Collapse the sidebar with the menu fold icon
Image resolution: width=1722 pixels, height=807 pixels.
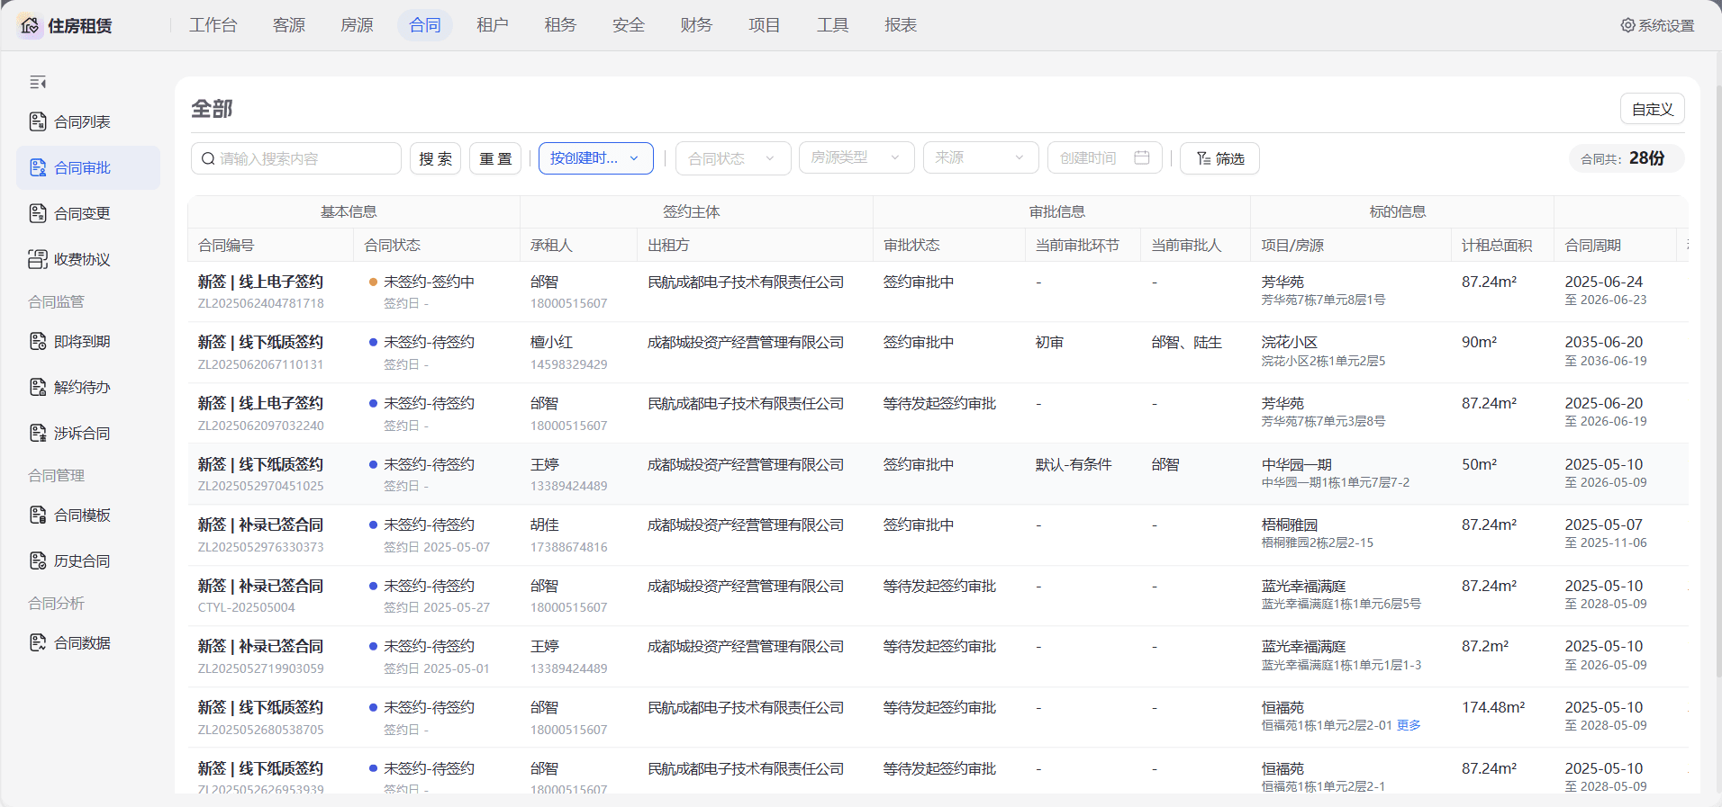click(x=38, y=83)
